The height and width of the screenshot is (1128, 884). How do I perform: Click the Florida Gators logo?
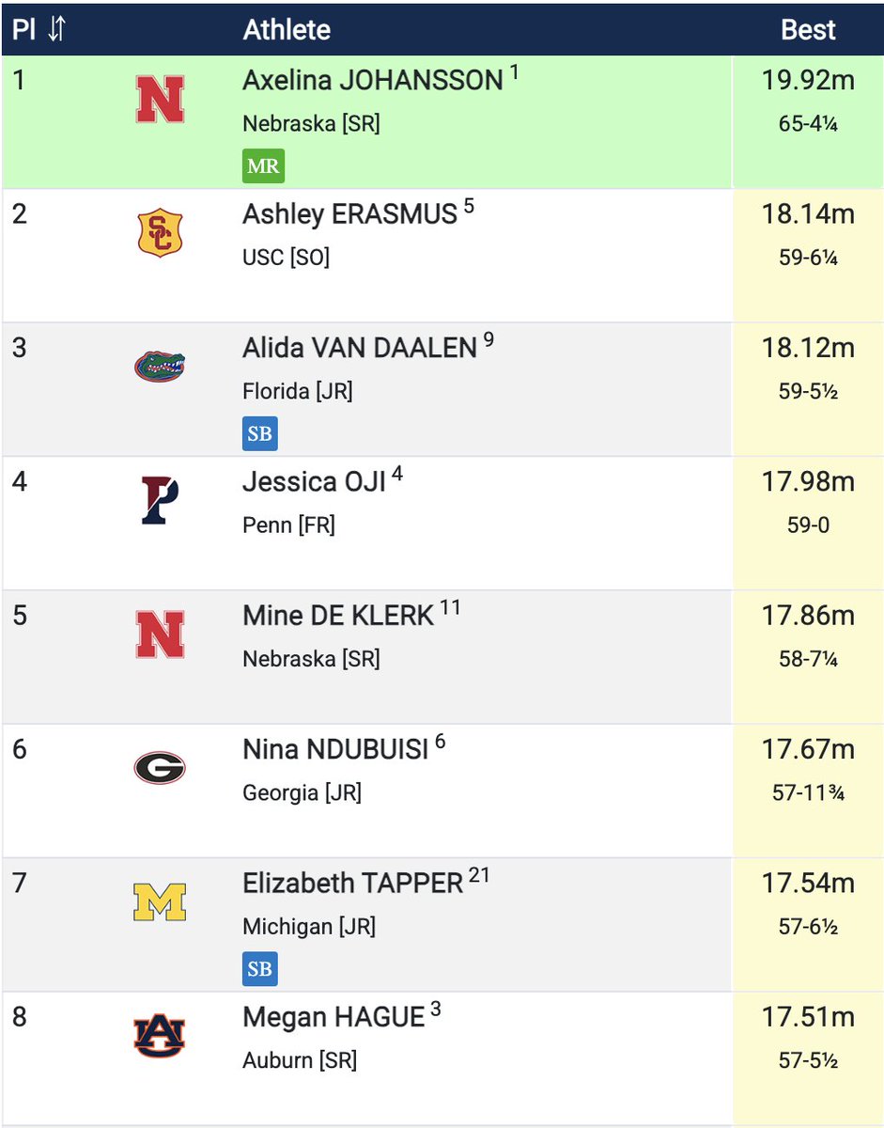[160, 366]
